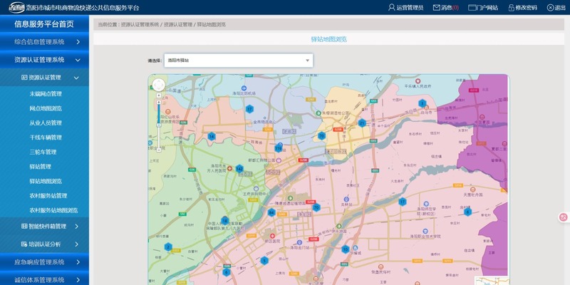The height and width of the screenshot is (285, 570).
Task: Click the 金商物流中心 label on map
Action: [x=264, y=122]
